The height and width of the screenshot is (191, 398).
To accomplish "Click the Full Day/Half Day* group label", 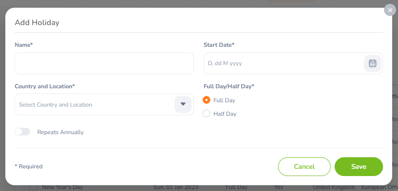I will 229,86.
